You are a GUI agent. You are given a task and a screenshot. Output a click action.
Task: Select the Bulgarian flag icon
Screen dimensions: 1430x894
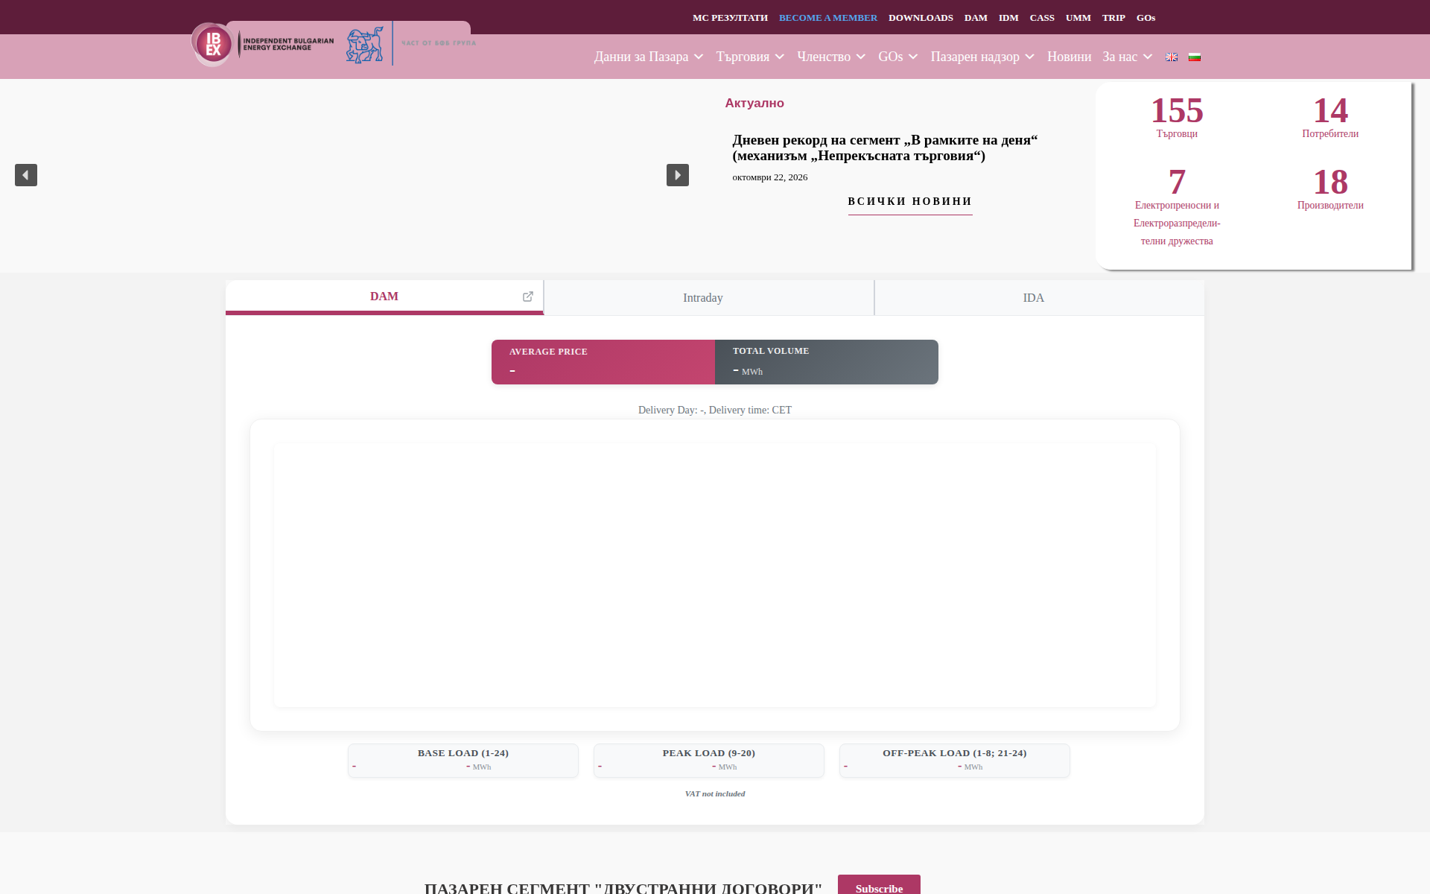point(1195,57)
